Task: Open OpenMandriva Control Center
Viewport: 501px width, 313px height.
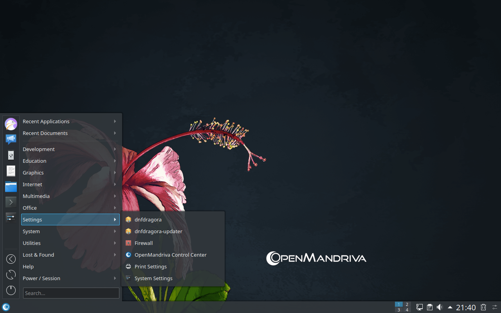Action: pyautogui.click(x=170, y=255)
